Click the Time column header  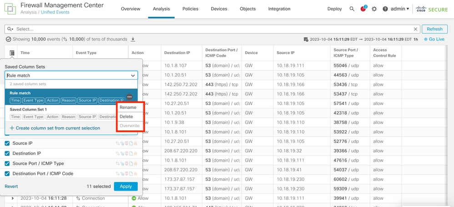point(25,53)
